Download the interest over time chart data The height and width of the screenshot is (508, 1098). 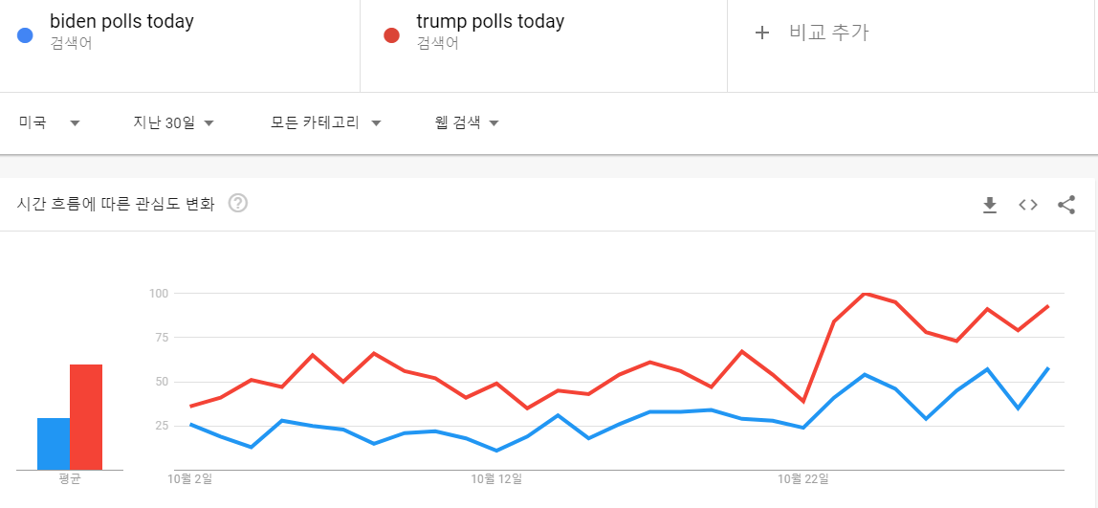point(990,205)
